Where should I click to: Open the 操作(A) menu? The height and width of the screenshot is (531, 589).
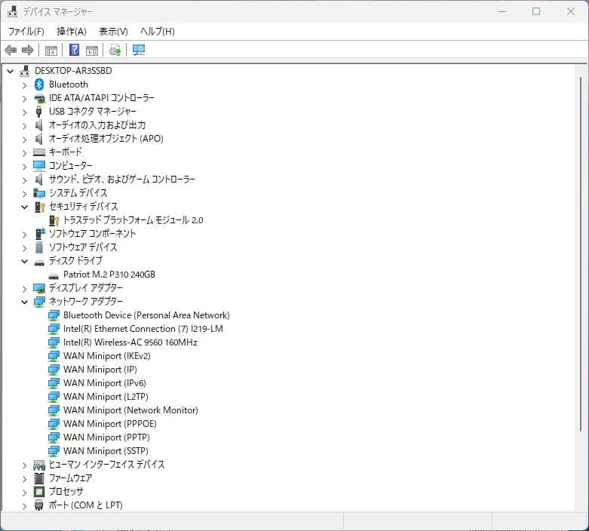[72, 32]
